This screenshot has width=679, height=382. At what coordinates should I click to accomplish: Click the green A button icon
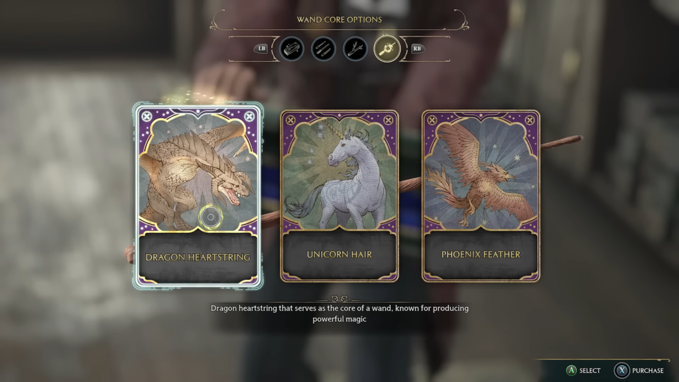coord(572,370)
